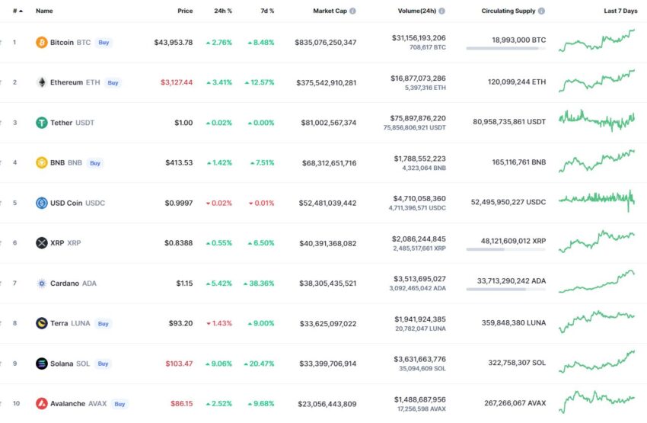Click the Buy button next to Ethereum
The width and height of the screenshot is (647, 423).
click(x=113, y=82)
